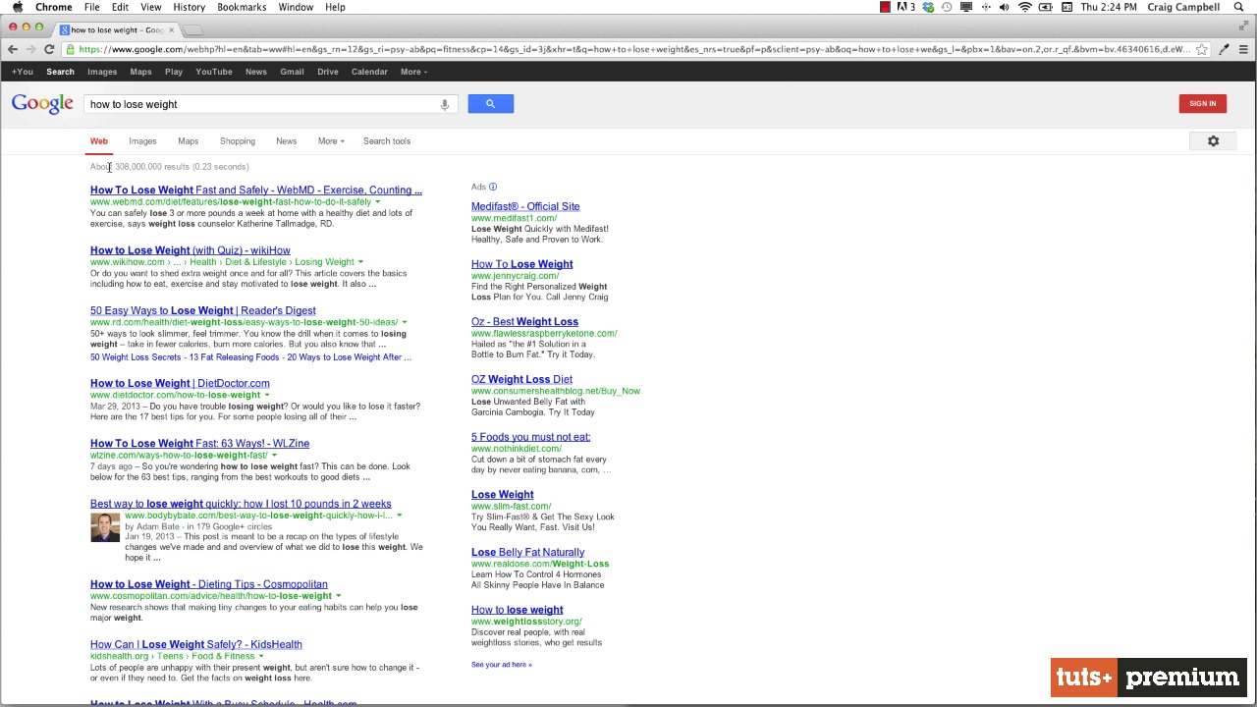Screen dimensions: 1257x707
Task: Expand the wikiHow result URL dropdown arrow
Action: coord(360,262)
